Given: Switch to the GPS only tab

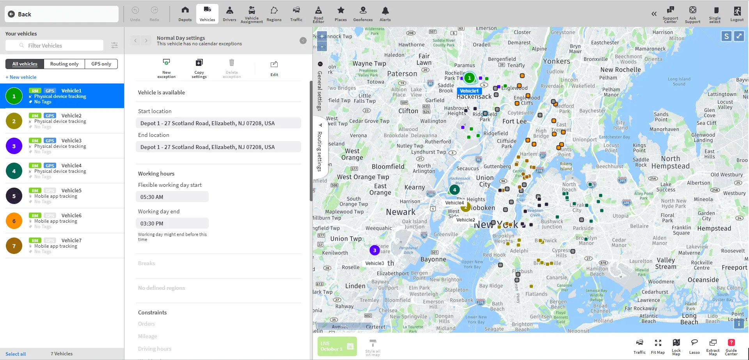Looking at the screenshot, I should point(101,64).
